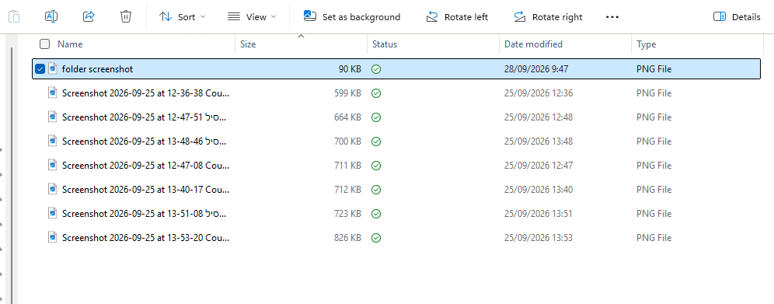
Task: Uncheck the folder screenshot file checkbox
Action: coord(40,69)
